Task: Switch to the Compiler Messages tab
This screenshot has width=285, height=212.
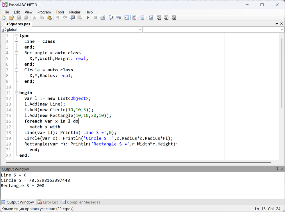Action: [x=81, y=202]
